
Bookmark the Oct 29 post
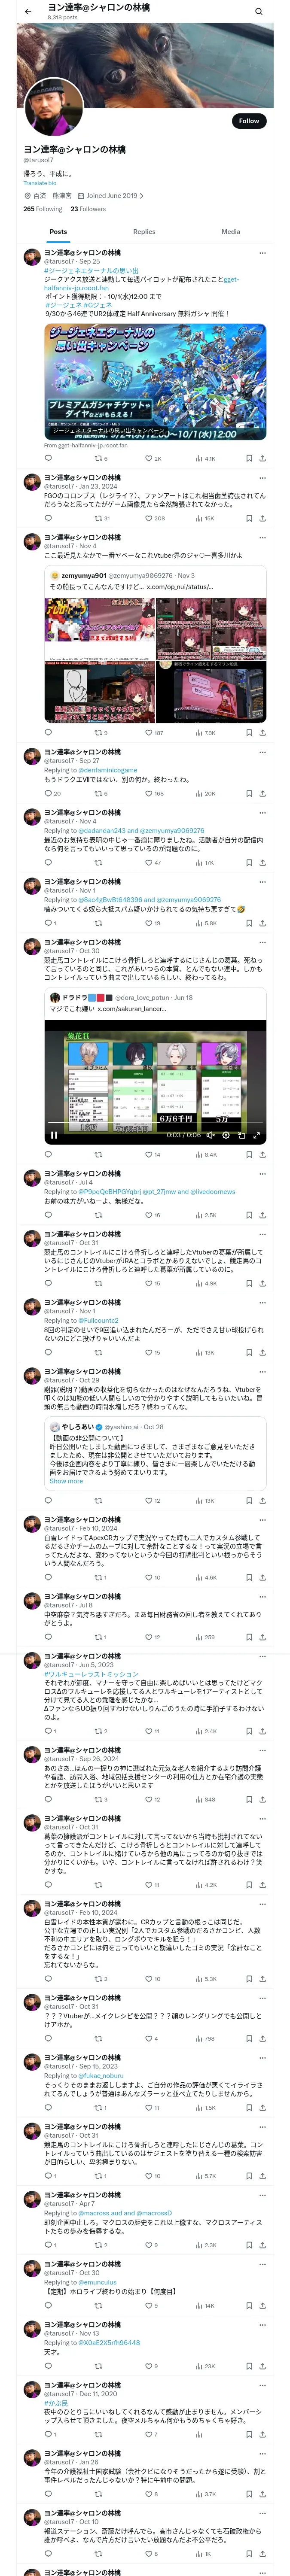click(x=248, y=1500)
